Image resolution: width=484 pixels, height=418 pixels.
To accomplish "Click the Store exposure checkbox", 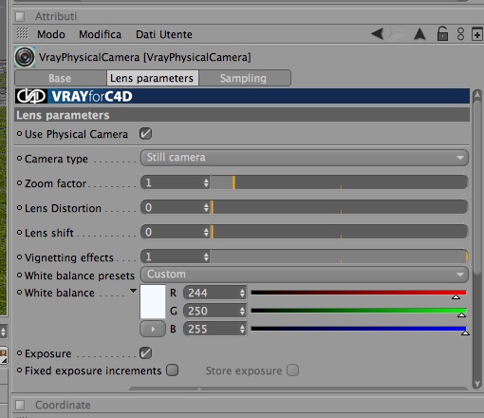I will pyautogui.click(x=292, y=370).
